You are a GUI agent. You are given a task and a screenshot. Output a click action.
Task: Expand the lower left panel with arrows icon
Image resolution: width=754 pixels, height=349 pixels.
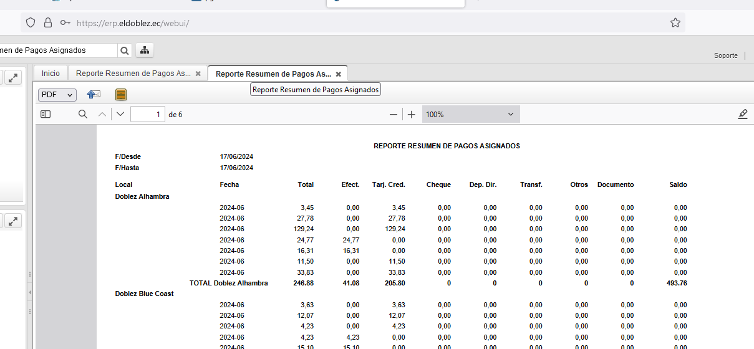(13, 221)
